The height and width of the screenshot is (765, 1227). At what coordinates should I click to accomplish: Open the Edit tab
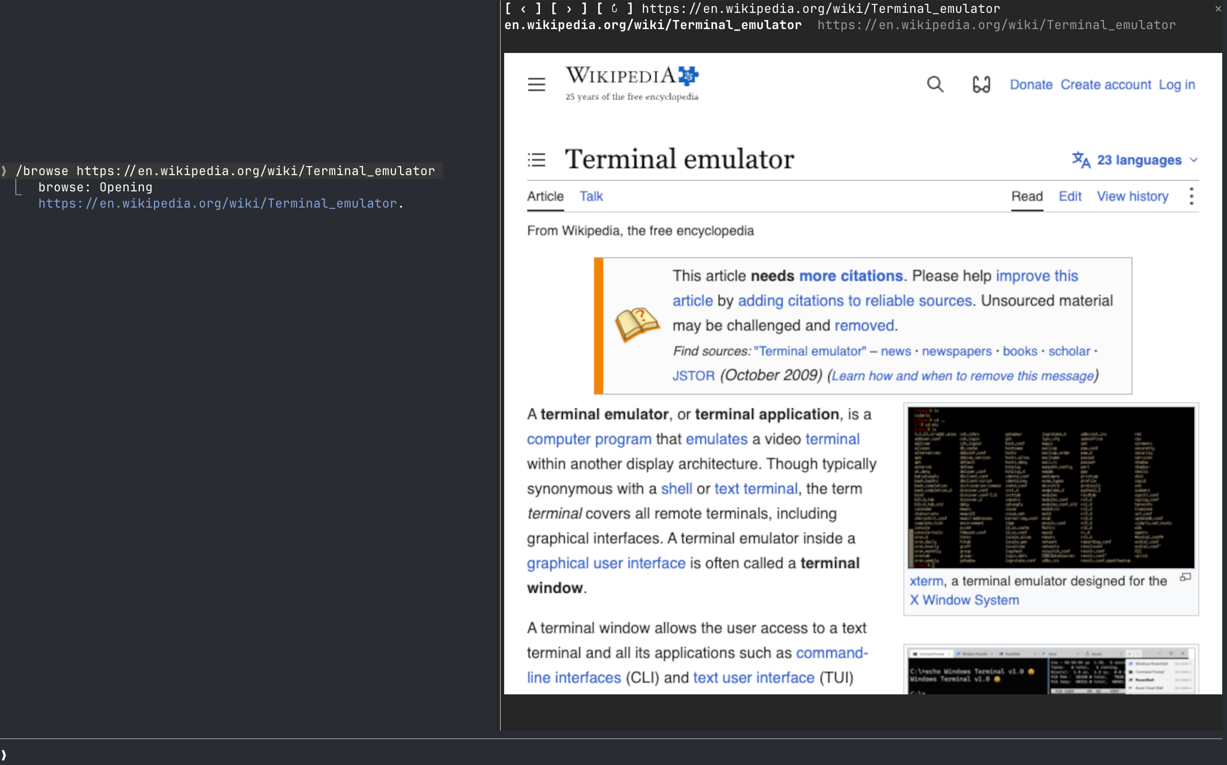tap(1069, 196)
